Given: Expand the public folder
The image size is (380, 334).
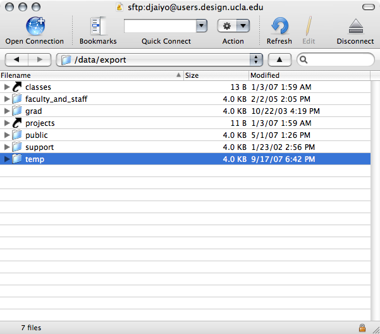Looking at the screenshot, I should (x=7, y=135).
